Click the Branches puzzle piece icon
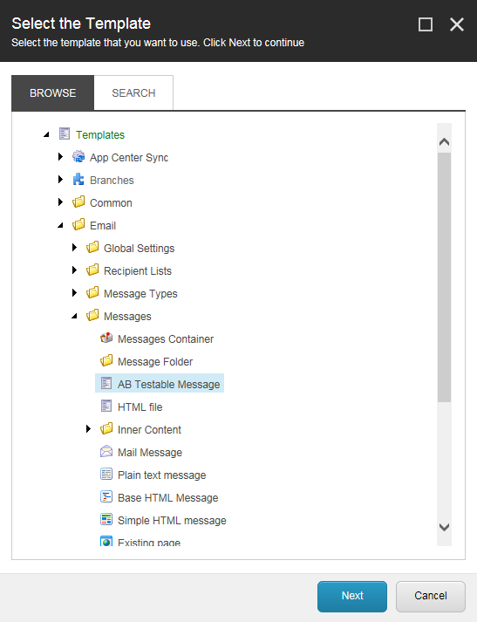The image size is (477, 622). (x=78, y=180)
